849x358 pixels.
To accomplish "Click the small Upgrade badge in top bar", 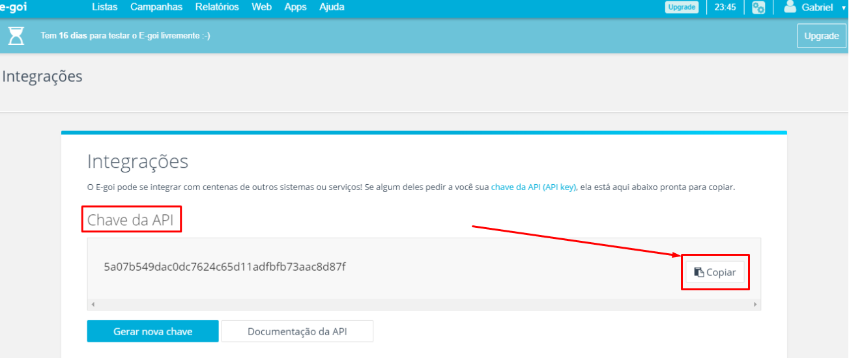I will click(x=682, y=8).
